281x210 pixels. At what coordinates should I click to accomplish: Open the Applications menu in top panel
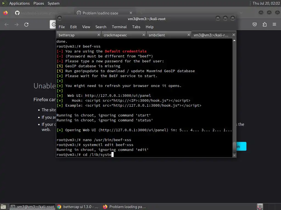19,3
